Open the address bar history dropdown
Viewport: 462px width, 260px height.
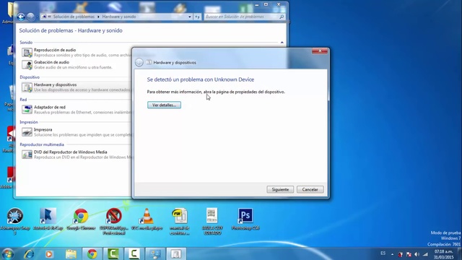tap(190, 17)
